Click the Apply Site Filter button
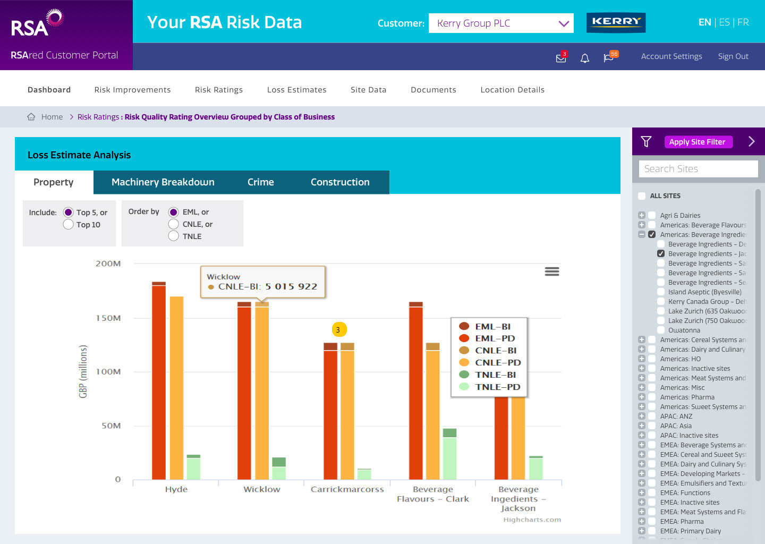 click(x=697, y=142)
